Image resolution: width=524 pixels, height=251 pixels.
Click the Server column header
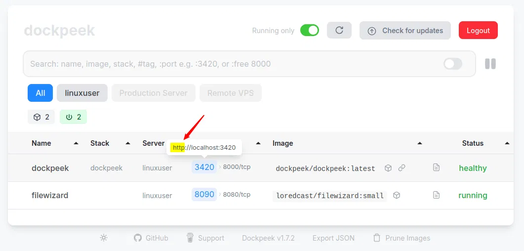154,143
